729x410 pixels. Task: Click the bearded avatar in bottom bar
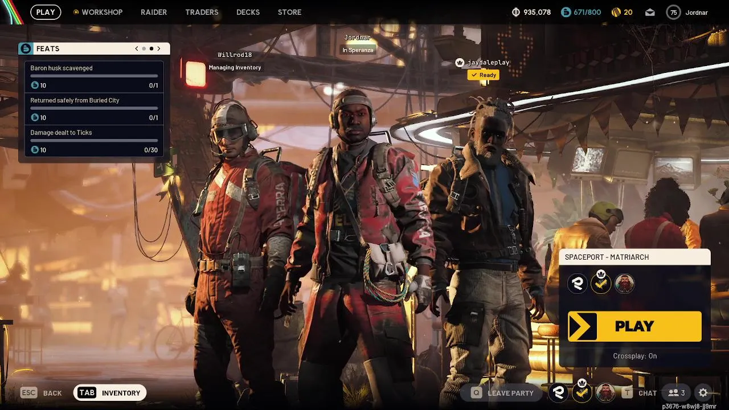click(605, 392)
